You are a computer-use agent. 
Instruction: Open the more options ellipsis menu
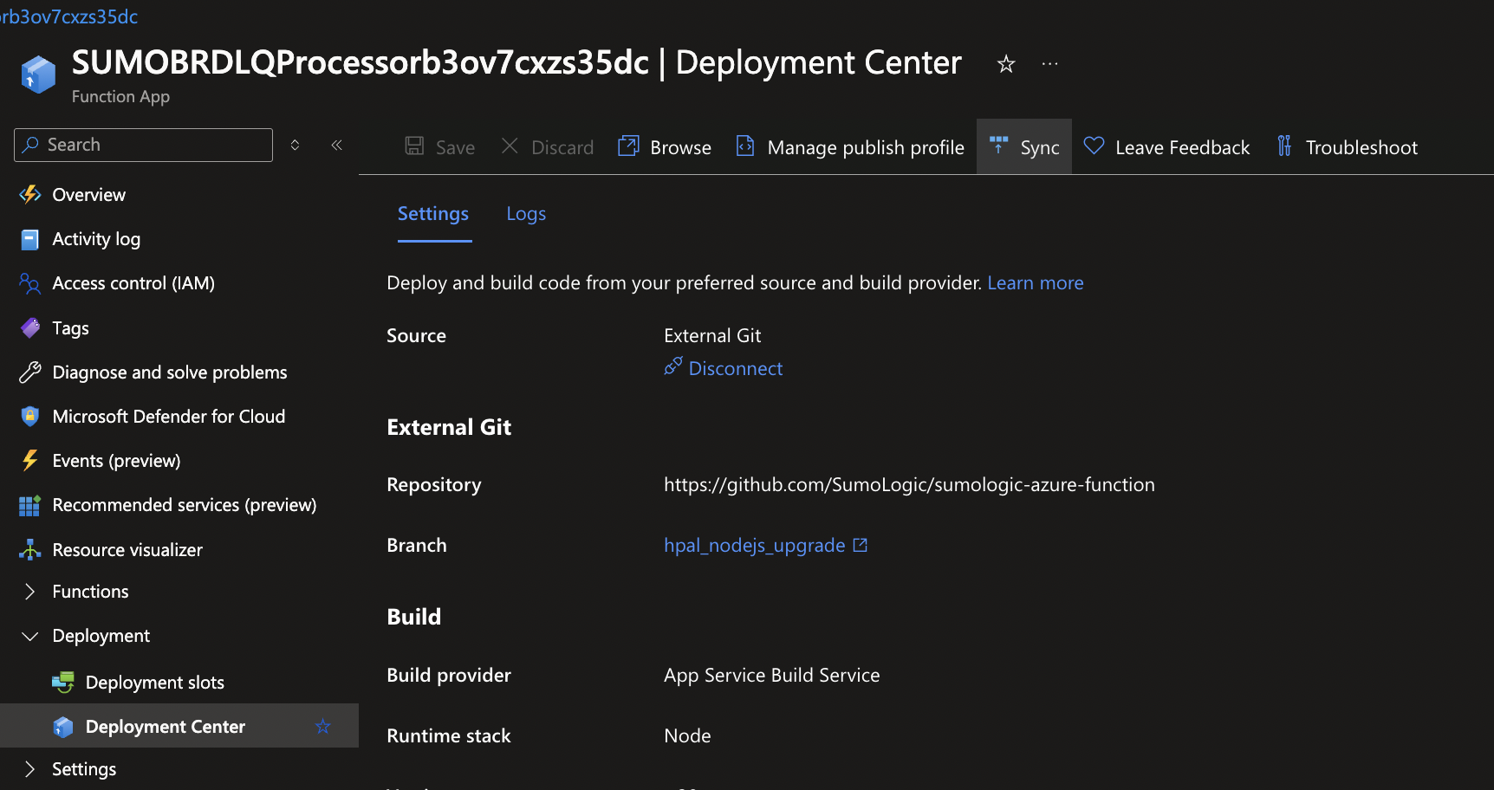tap(1049, 63)
